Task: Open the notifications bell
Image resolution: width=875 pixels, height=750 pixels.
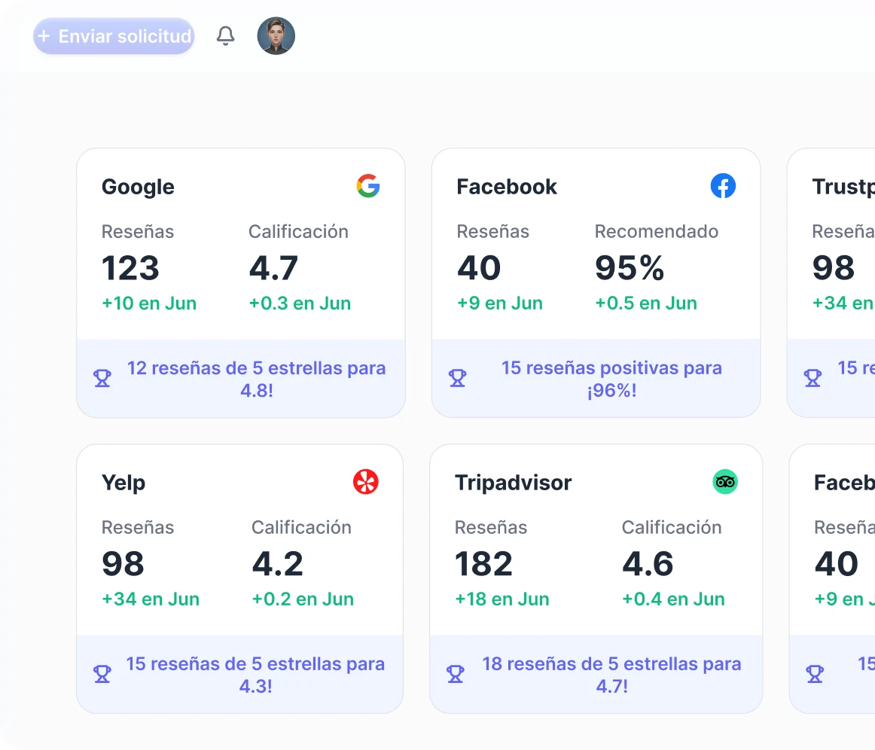Action: tap(225, 36)
